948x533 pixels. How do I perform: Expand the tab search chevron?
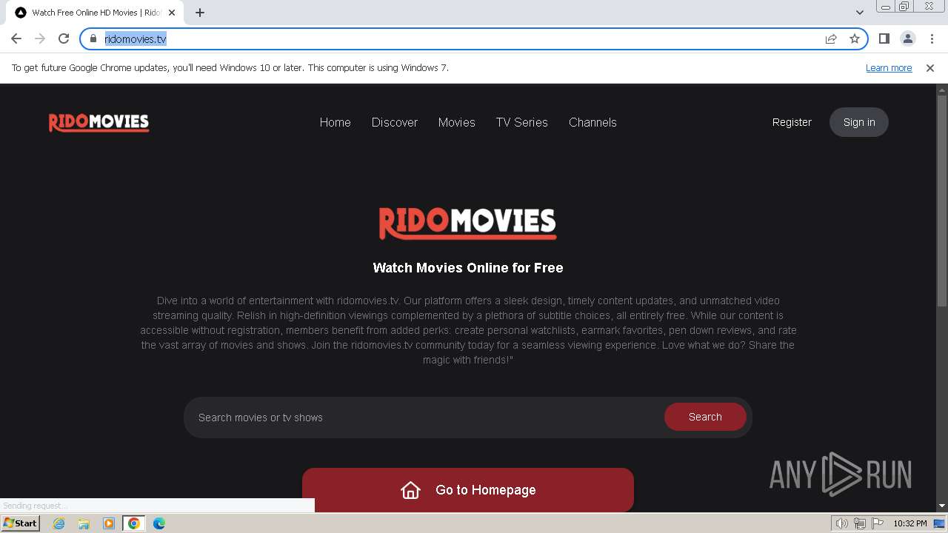pos(859,12)
